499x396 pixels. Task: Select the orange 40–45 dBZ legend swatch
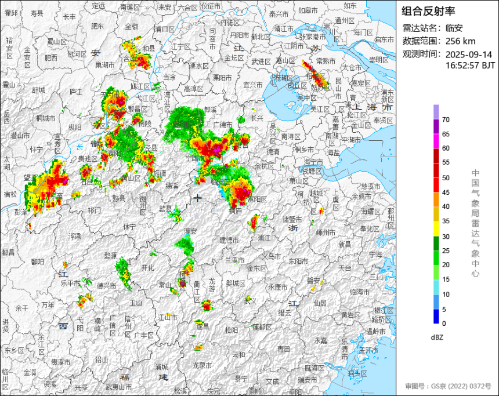[436, 200]
